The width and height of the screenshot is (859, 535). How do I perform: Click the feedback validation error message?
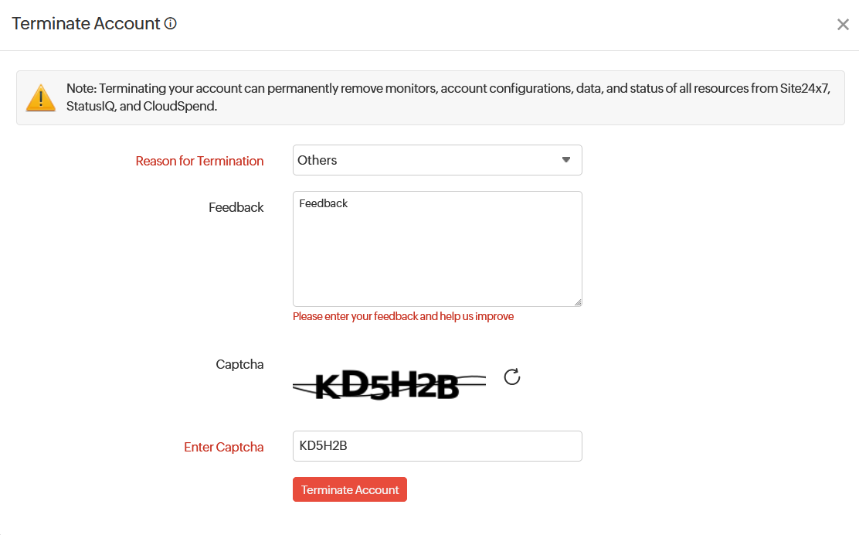(402, 316)
